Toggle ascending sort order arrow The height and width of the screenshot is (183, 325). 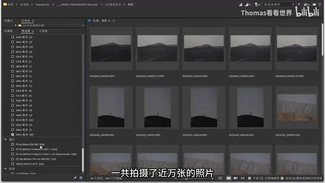[299, 5]
